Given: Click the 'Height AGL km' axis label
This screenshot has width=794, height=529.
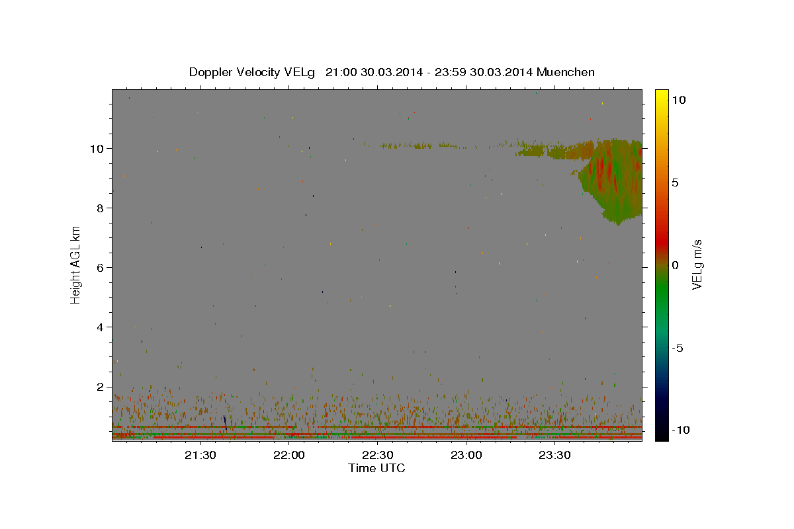Looking at the screenshot, I should (x=76, y=264).
